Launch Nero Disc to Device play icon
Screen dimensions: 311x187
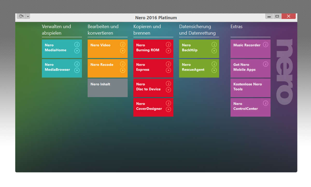[x=168, y=90]
